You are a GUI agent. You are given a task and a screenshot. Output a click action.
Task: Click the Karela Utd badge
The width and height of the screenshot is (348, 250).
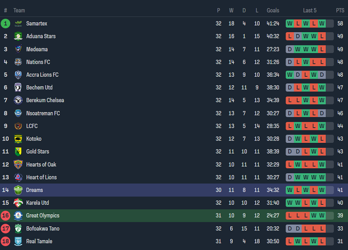(18, 203)
